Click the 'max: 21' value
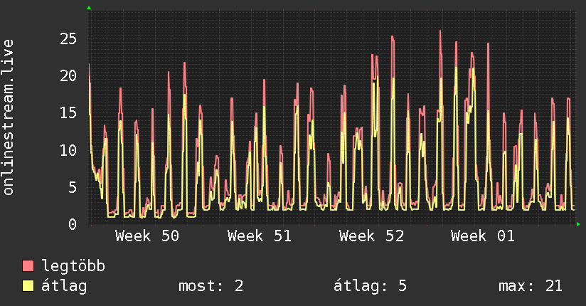This screenshot has height=306, width=586. [x=531, y=286]
